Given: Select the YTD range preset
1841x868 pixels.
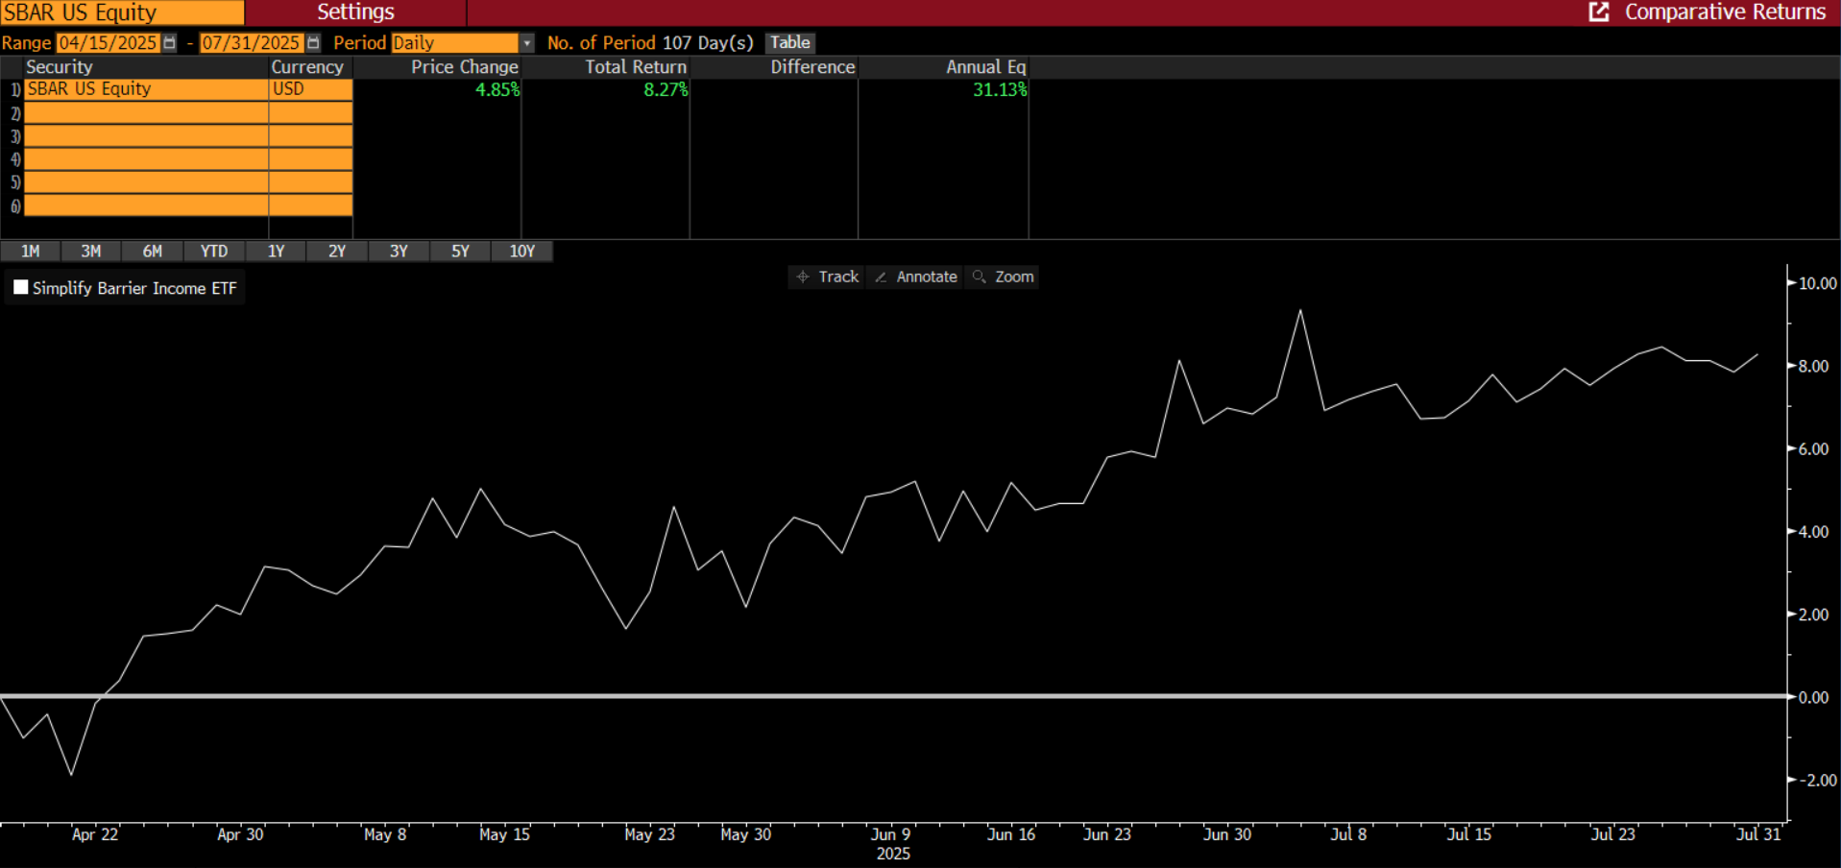Looking at the screenshot, I should point(213,251).
